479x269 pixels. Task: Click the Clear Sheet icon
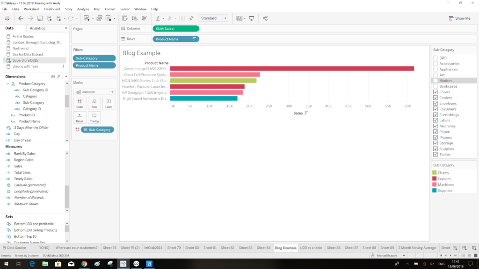pos(109,18)
